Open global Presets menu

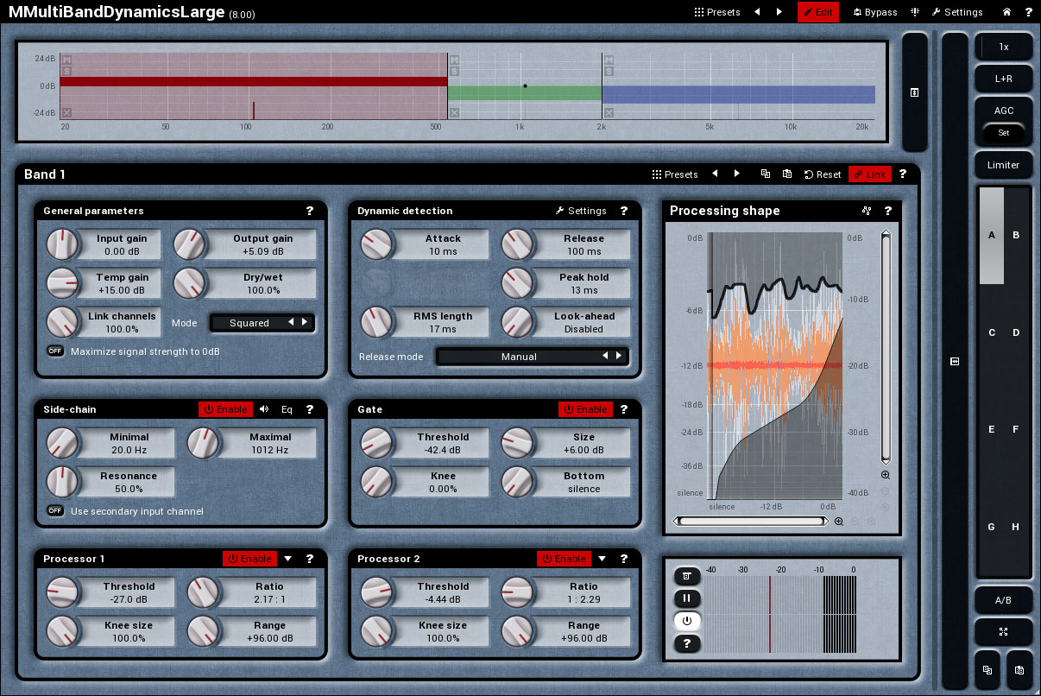[x=717, y=12]
